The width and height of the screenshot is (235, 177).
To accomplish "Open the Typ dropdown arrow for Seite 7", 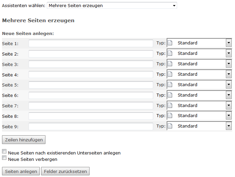I will coord(229,106).
